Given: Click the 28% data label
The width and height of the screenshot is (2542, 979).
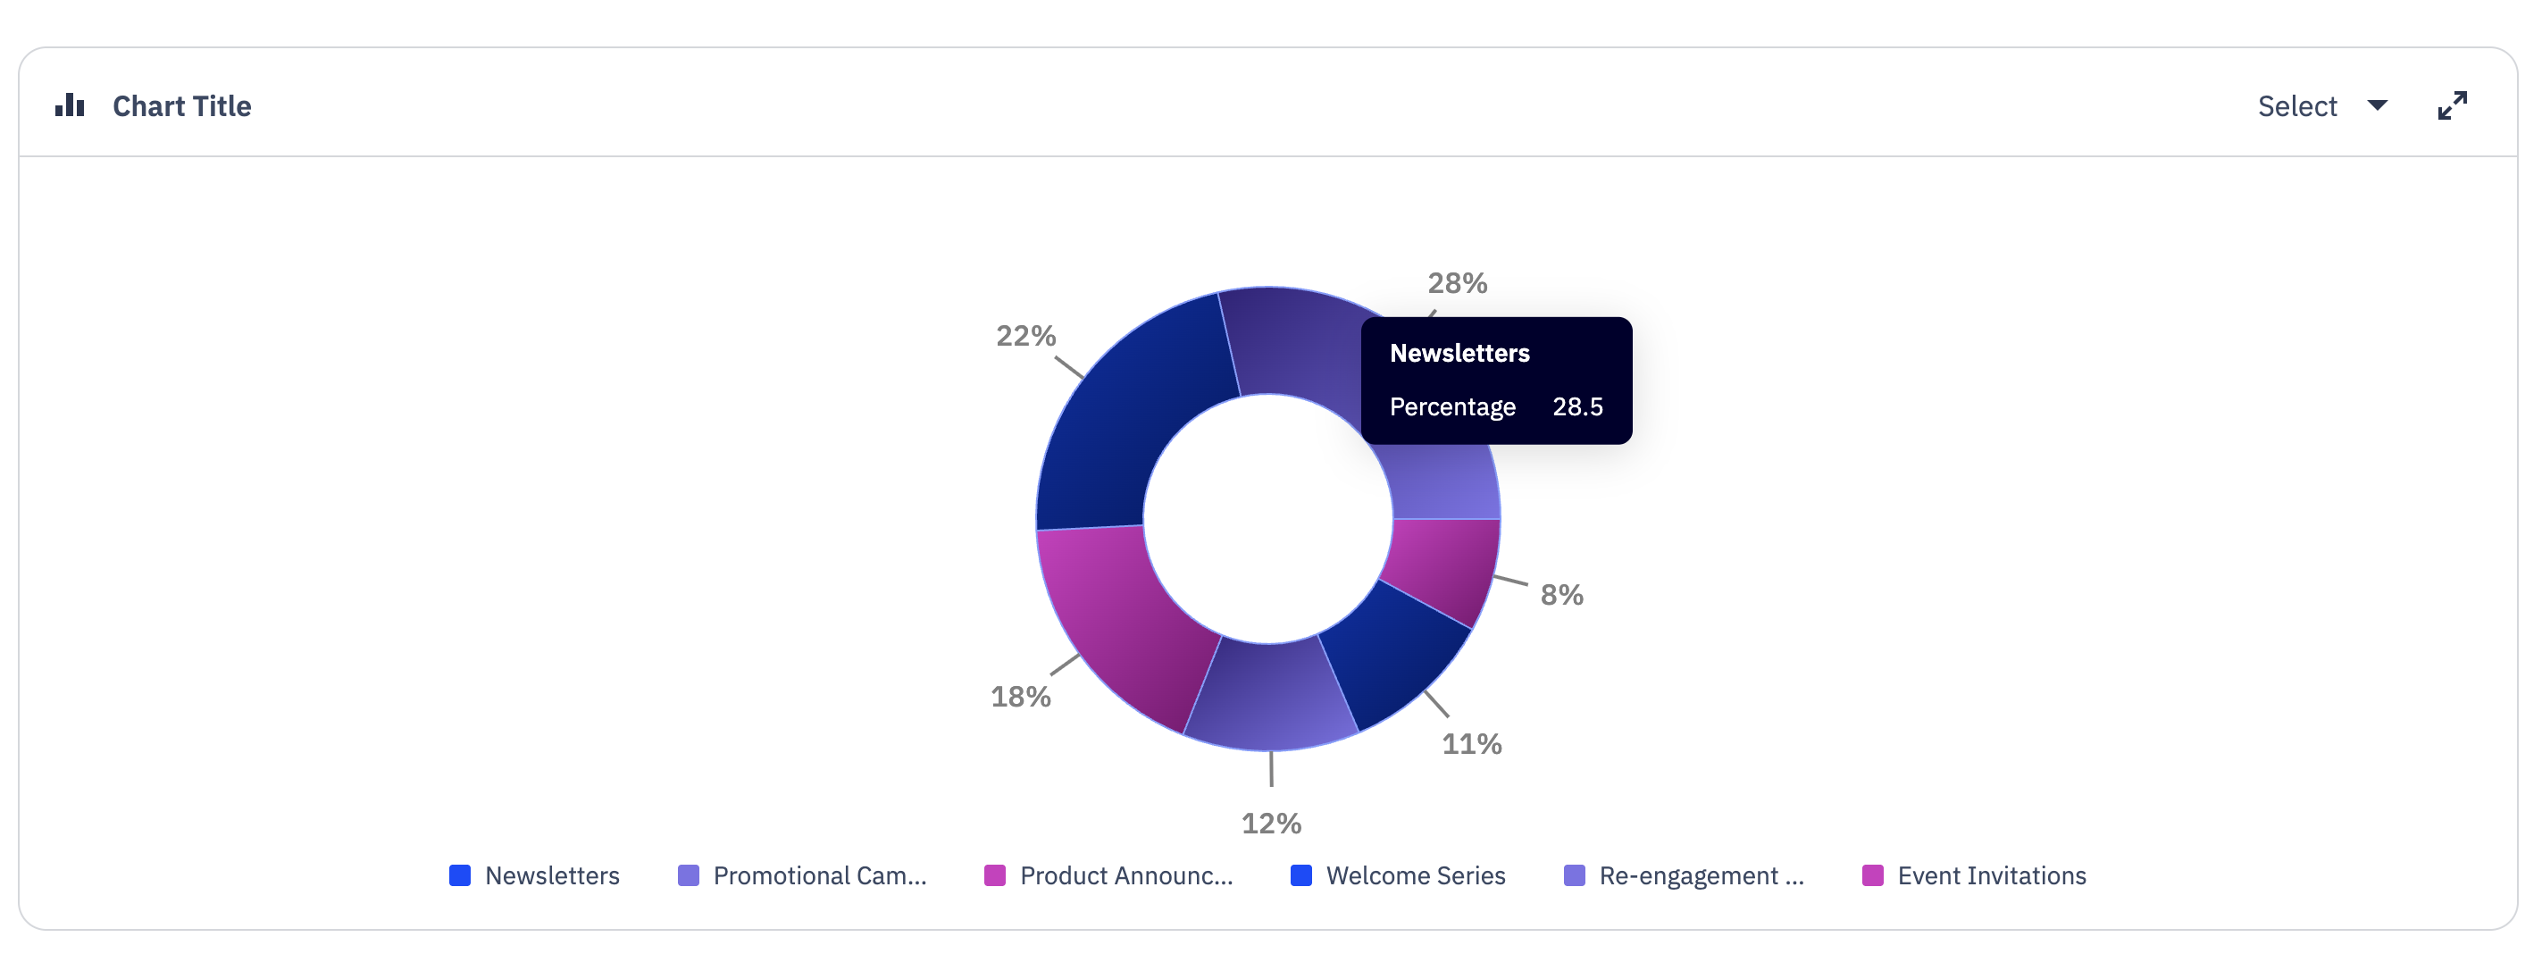Looking at the screenshot, I should pos(1457,283).
